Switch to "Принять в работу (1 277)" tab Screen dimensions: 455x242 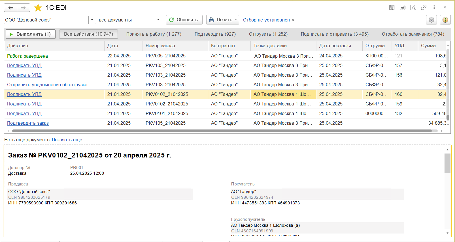click(154, 34)
